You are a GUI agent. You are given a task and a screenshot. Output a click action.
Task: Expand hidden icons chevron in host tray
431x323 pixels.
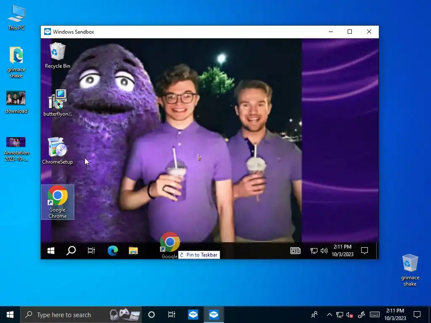coord(329,315)
